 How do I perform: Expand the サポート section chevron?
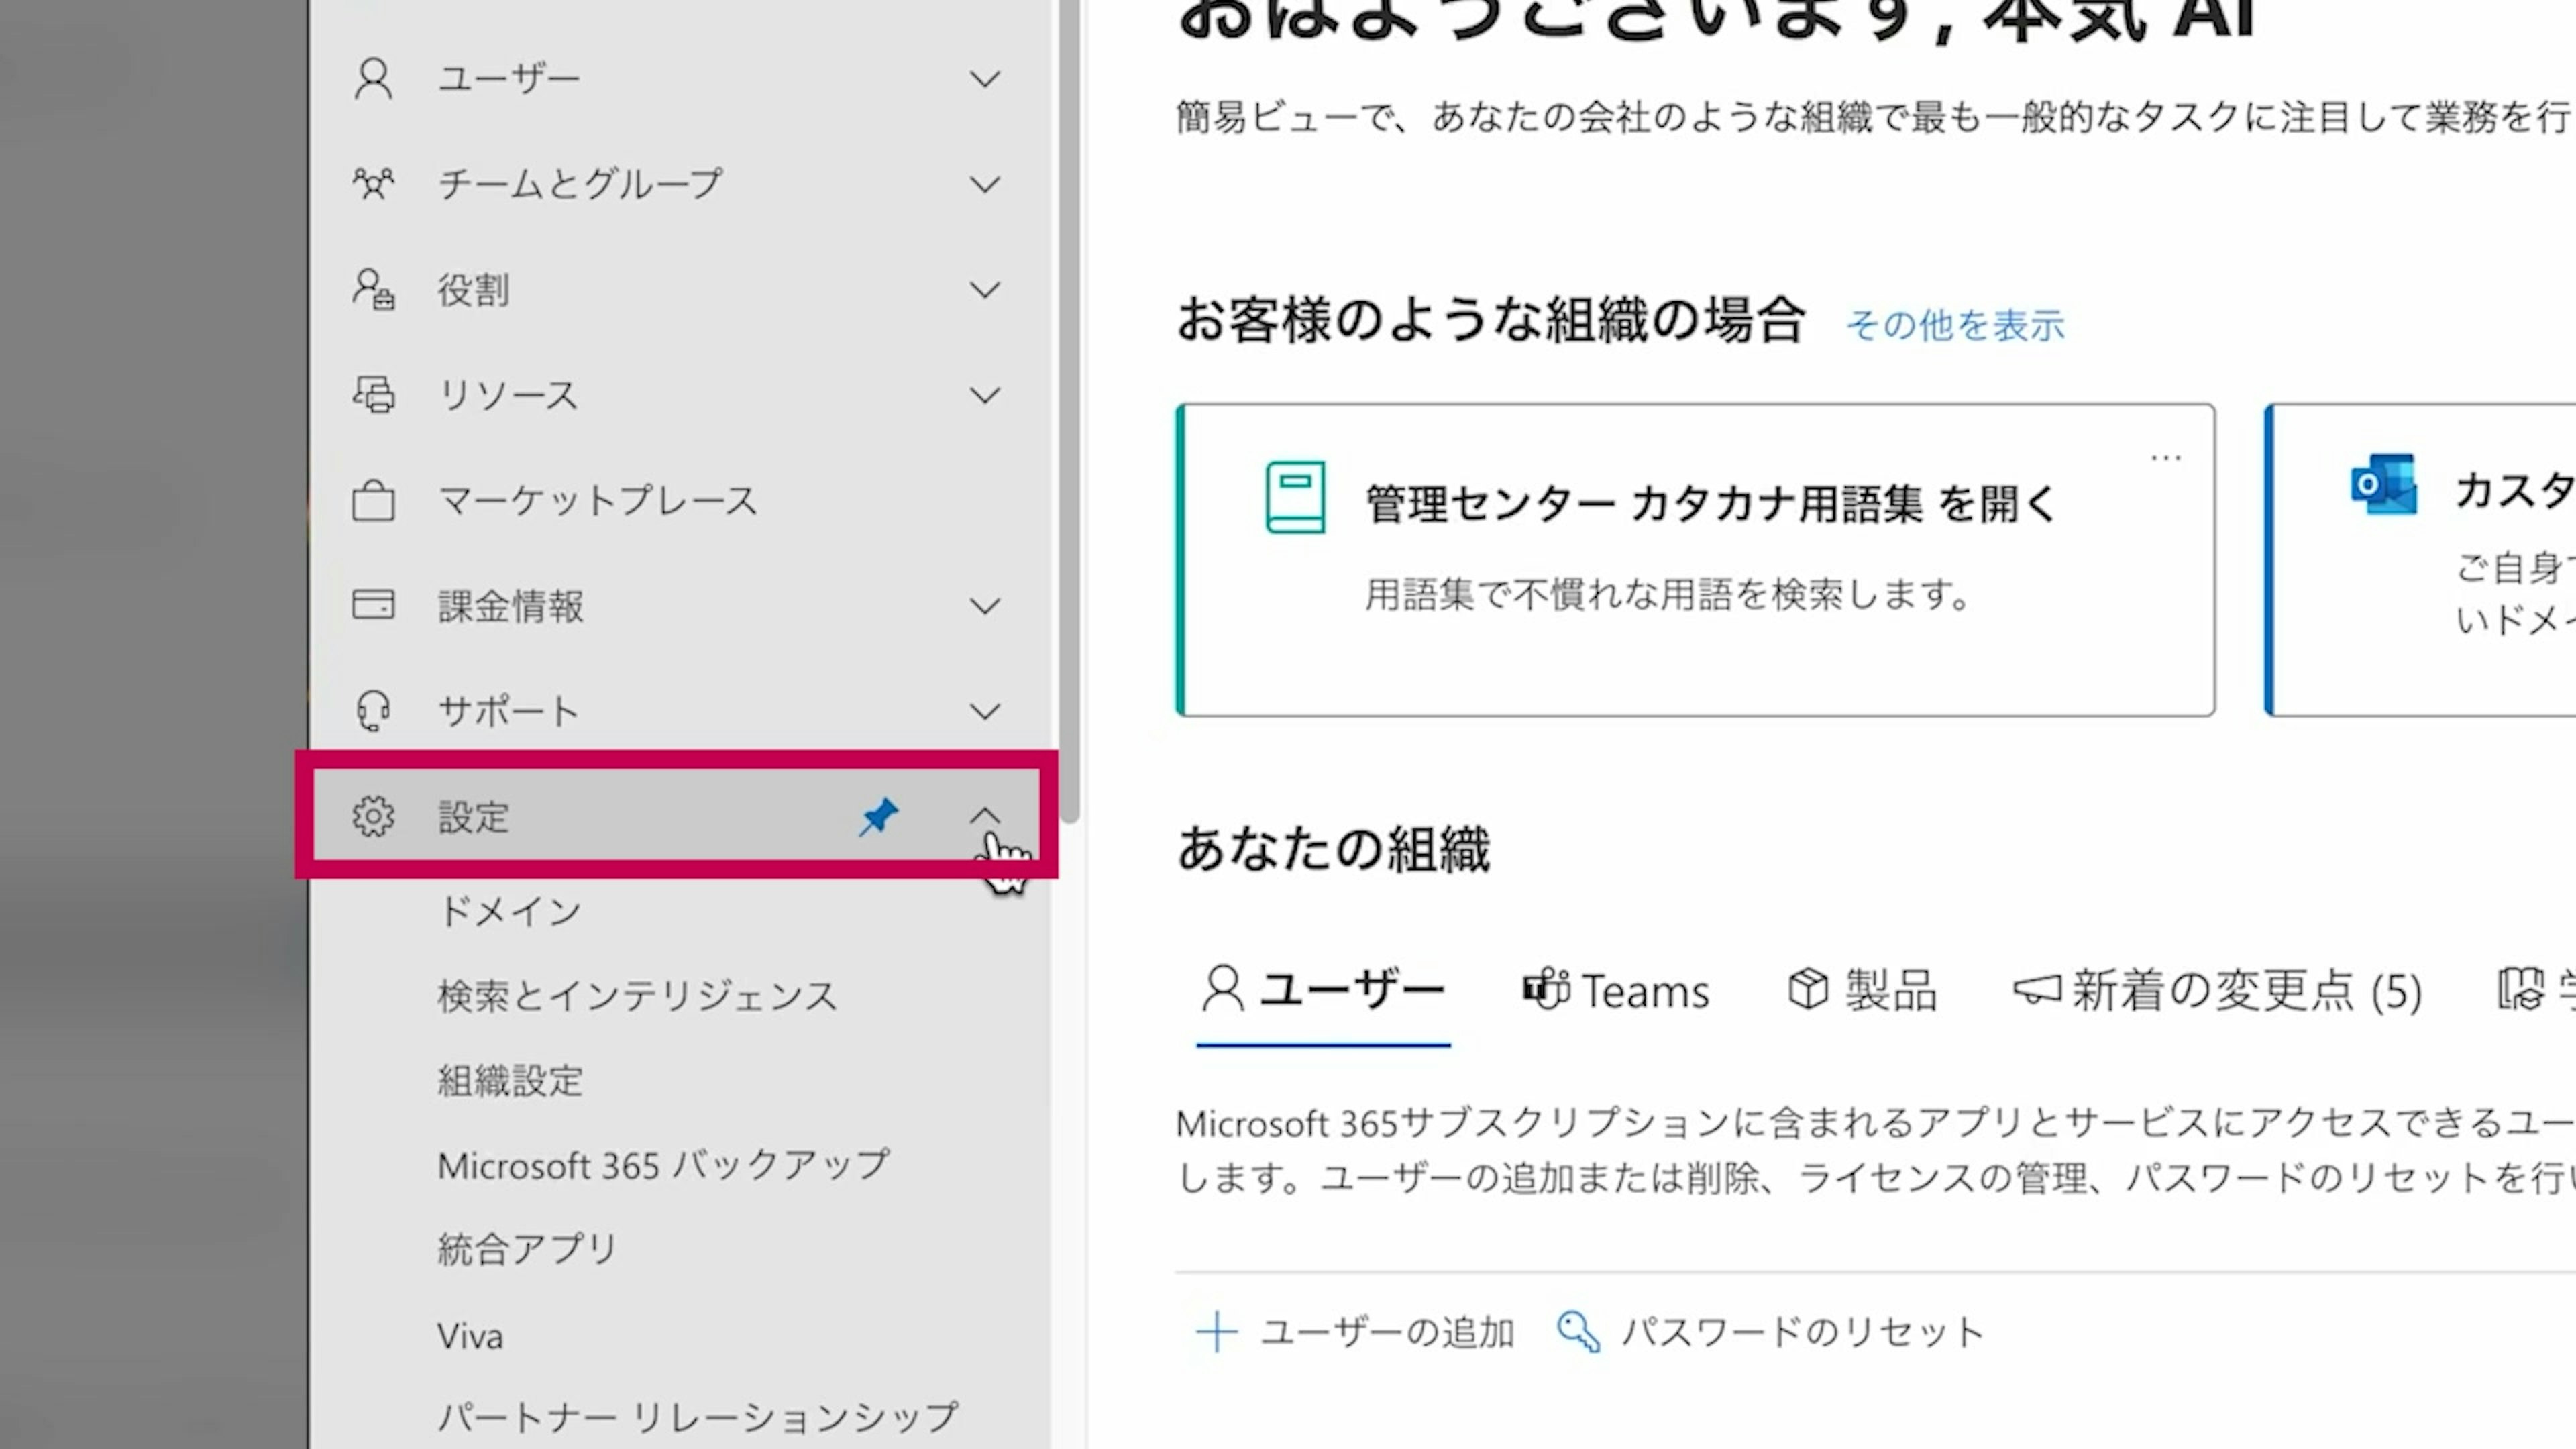coord(984,711)
